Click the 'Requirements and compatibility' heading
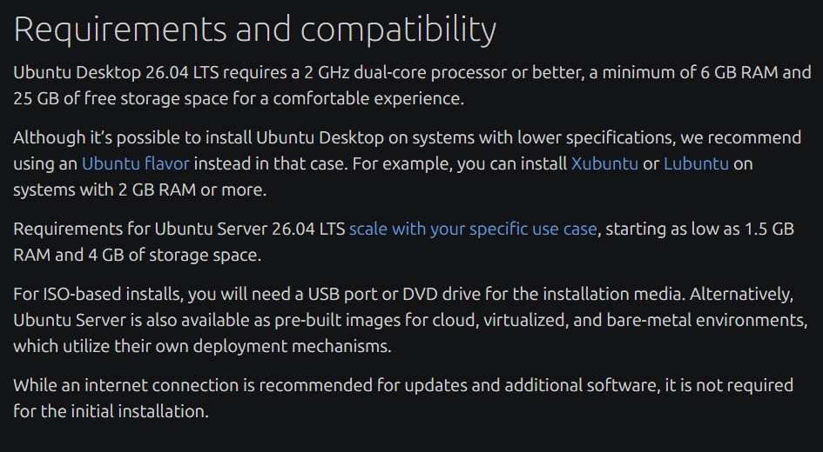The width and height of the screenshot is (823, 452). tap(254, 30)
